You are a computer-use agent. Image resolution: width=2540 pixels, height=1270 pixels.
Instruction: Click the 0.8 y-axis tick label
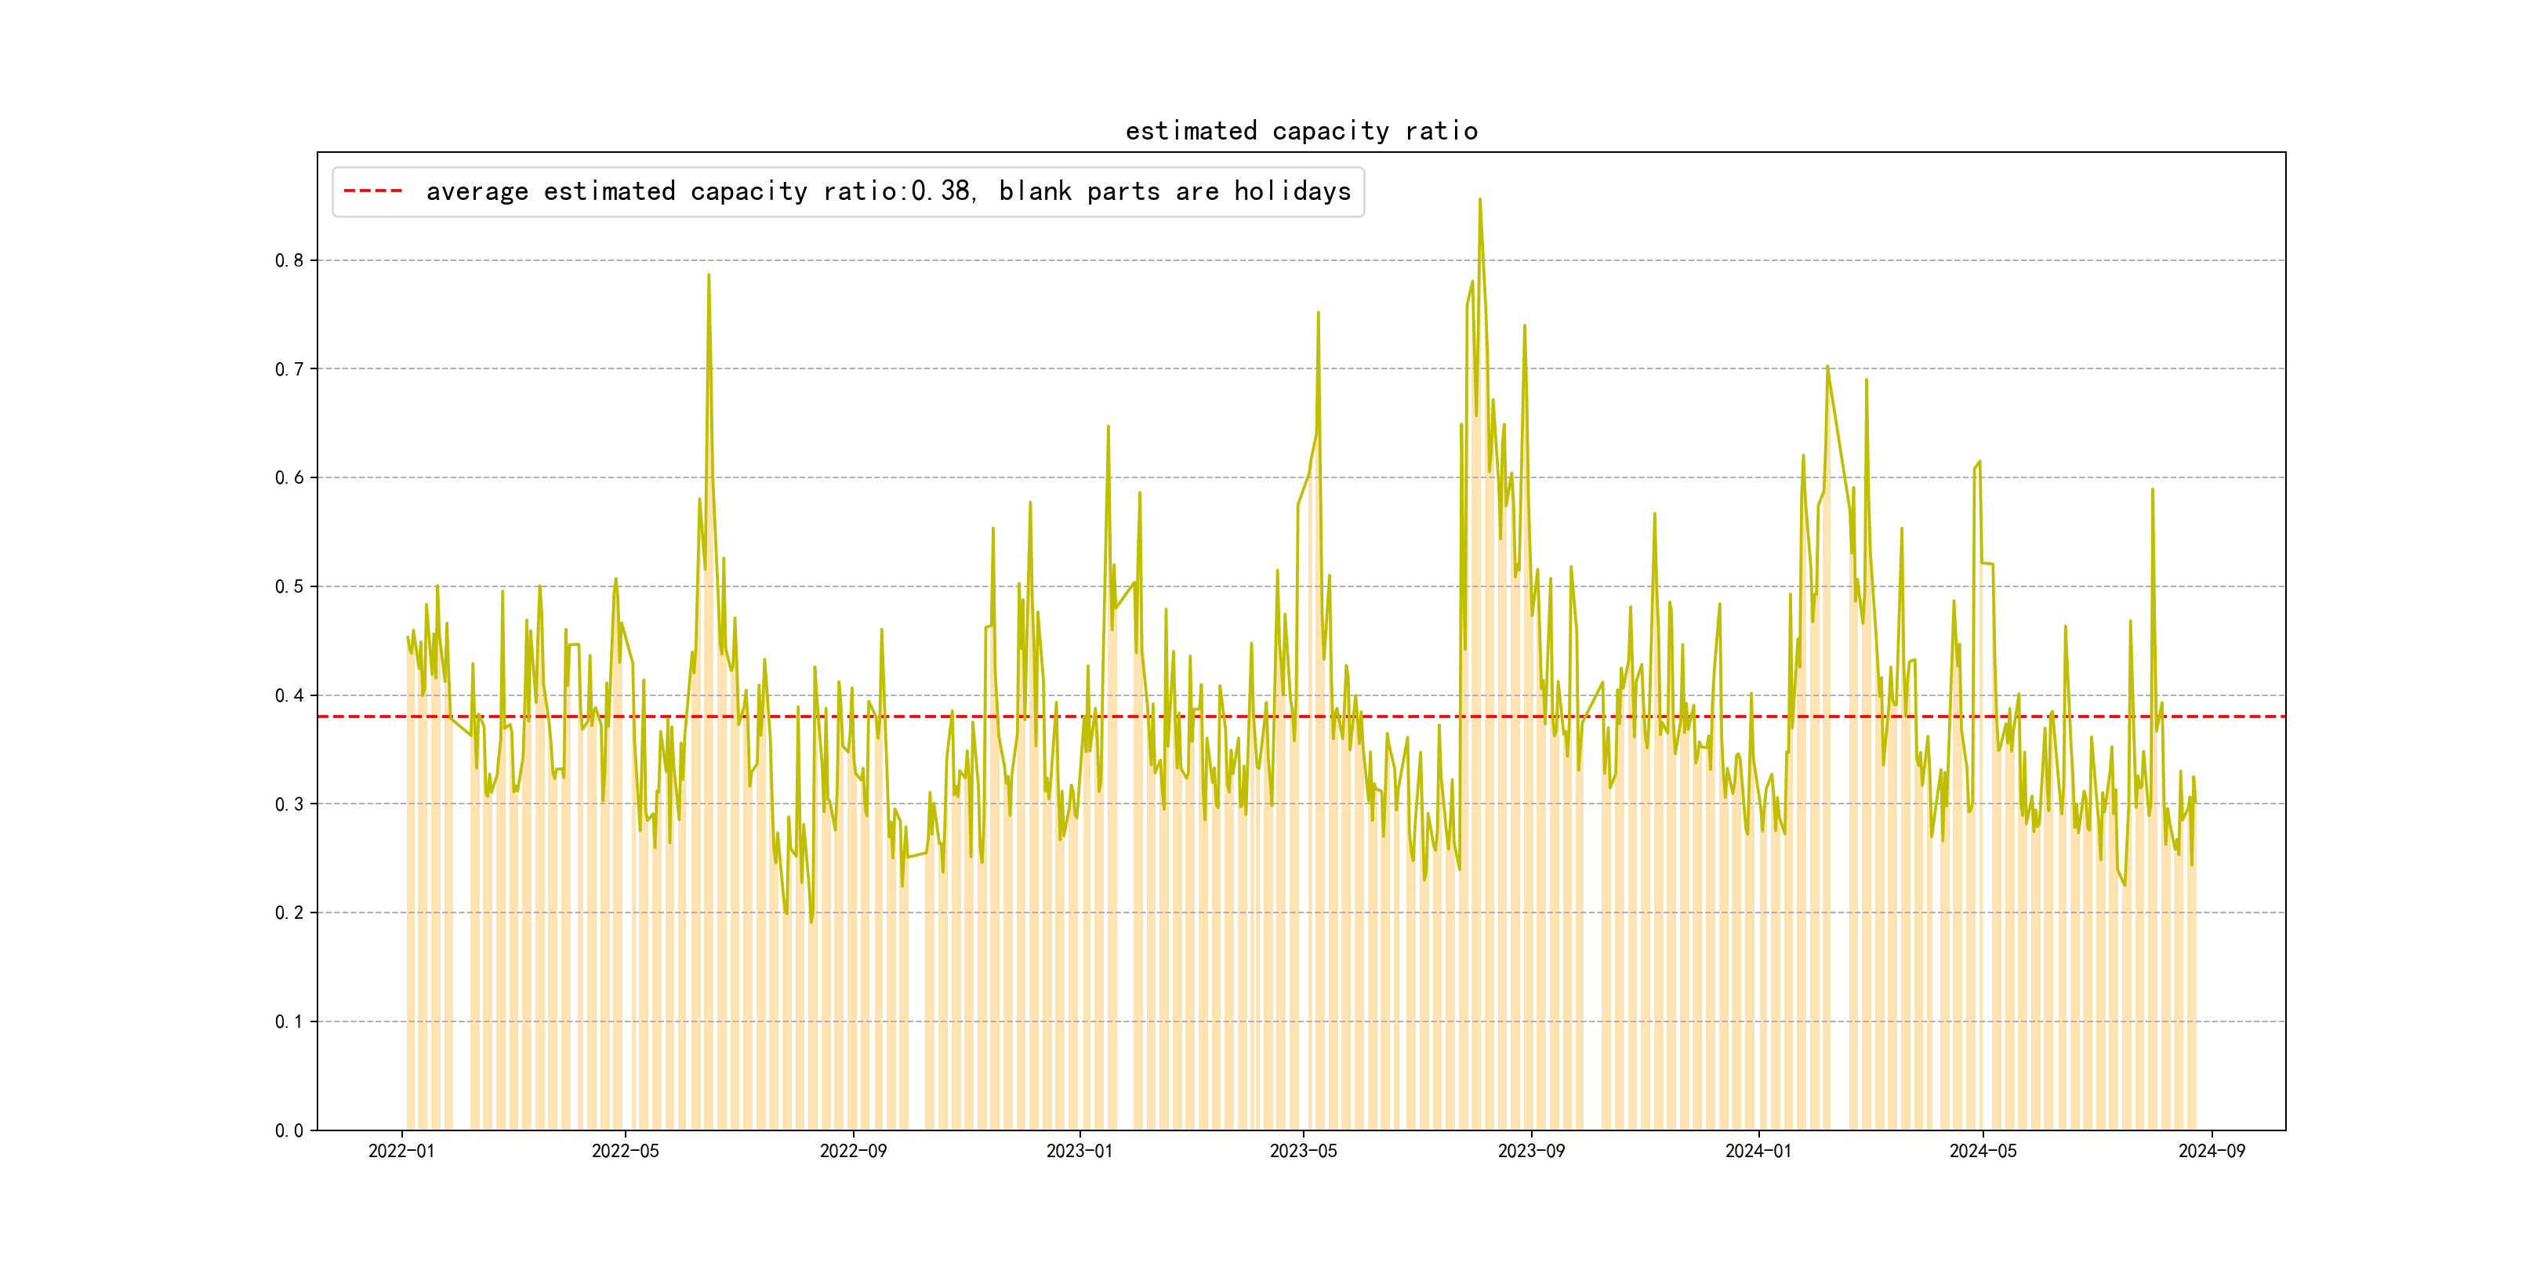pyautogui.click(x=289, y=260)
